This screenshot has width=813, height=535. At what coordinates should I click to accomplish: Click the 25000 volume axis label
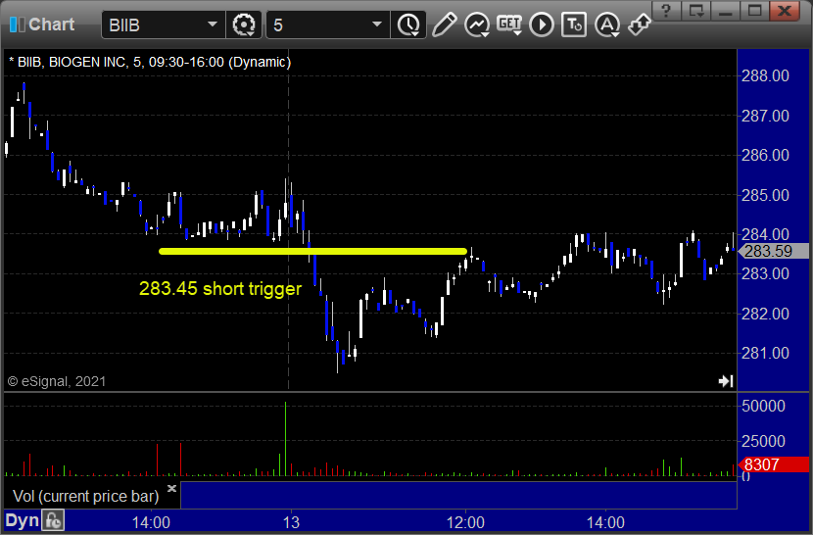click(763, 441)
